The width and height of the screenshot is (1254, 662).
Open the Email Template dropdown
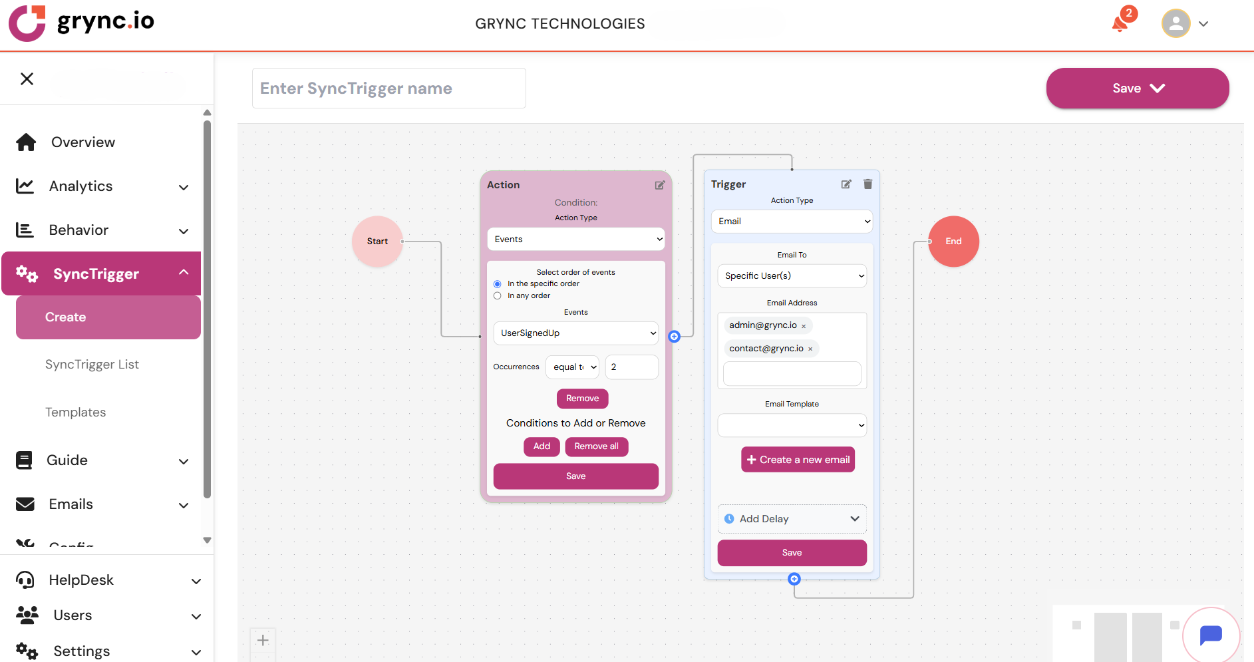click(x=792, y=425)
